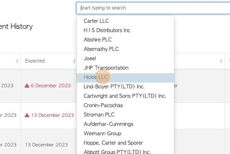Choose JHP Transportation option
Screen dimensions: 230x154
pyautogui.click(x=106, y=68)
